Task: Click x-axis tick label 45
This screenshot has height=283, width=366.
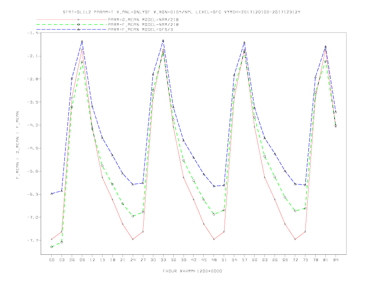Action: click(204, 260)
